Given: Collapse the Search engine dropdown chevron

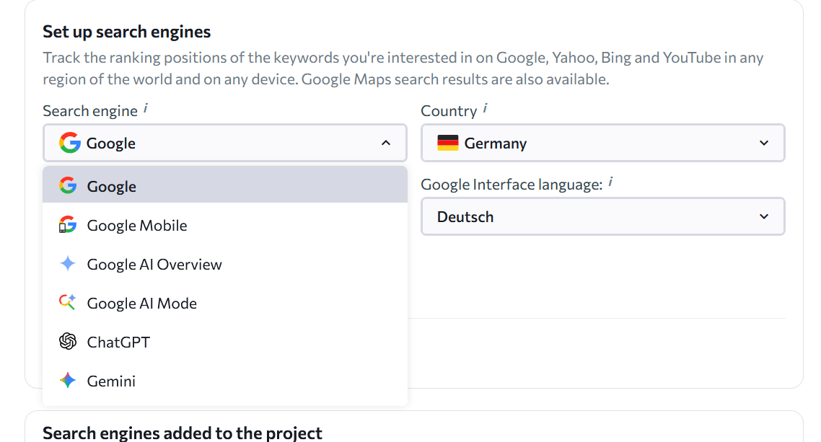Looking at the screenshot, I should (x=386, y=143).
